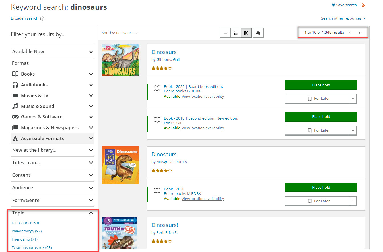Viewport: 383px width, 252px height.
Task: Place hold on 2022 board book edition
Action: pos(321,85)
